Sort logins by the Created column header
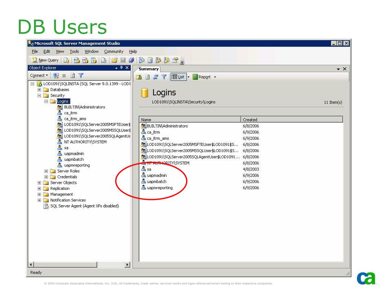This screenshot has width=392, height=294. tap(291, 119)
